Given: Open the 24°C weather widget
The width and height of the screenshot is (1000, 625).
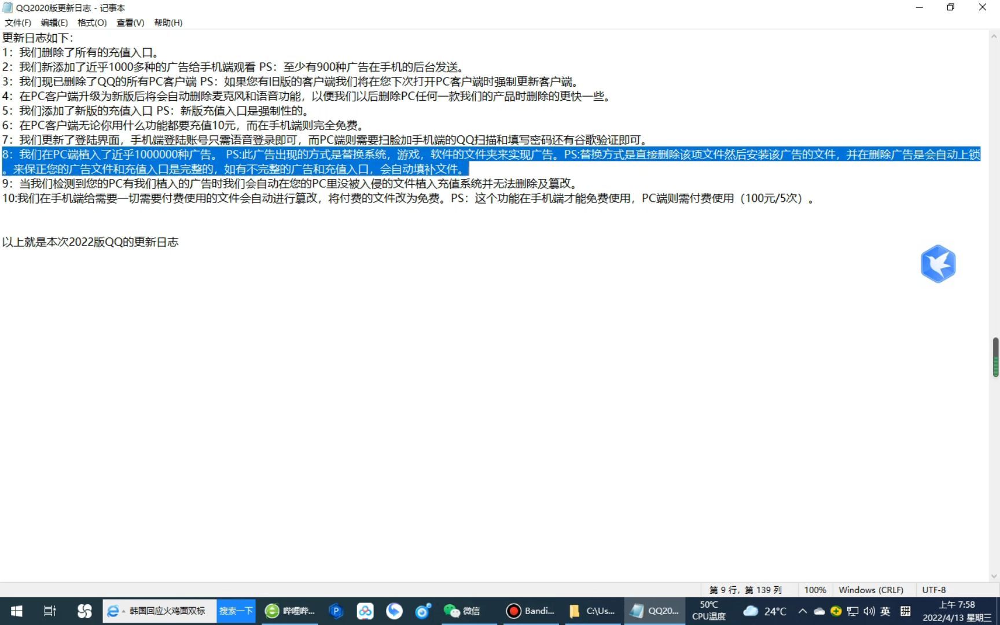Looking at the screenshot, I should pos(764,611).
